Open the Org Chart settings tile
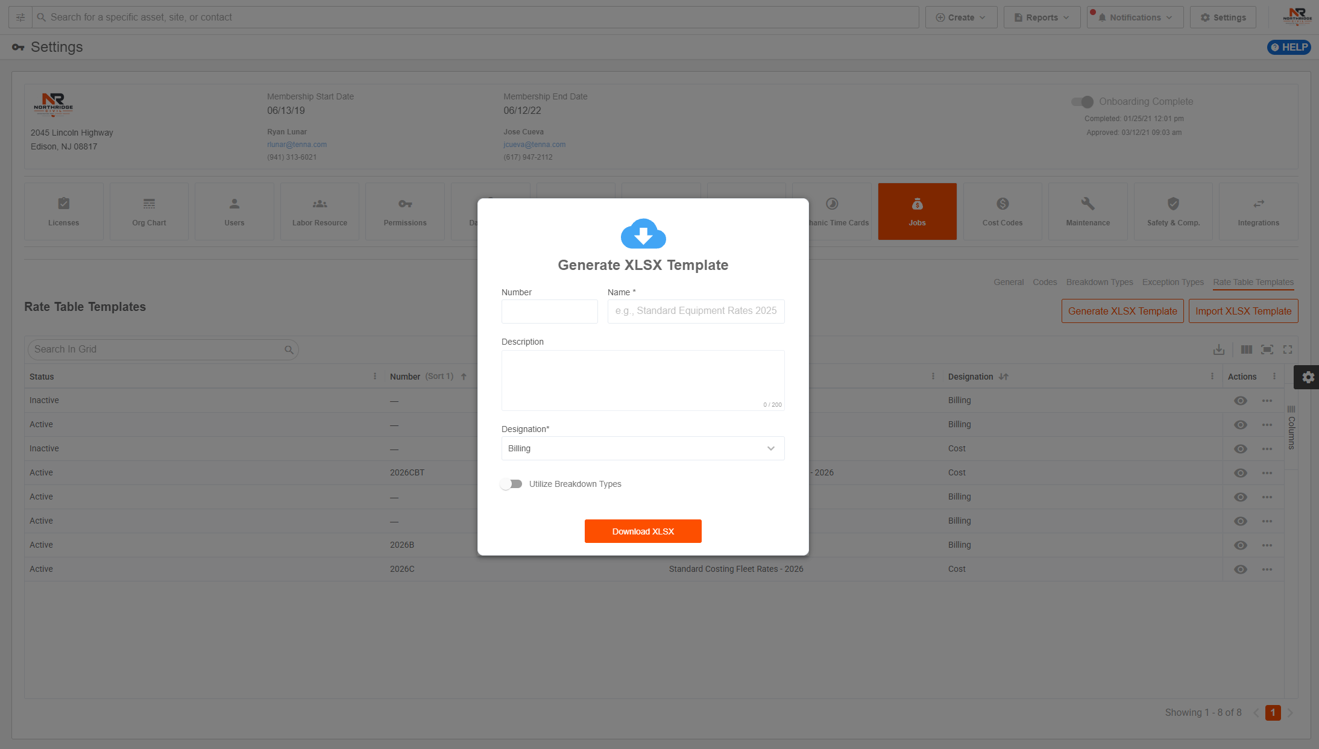 [x=149, y=212]
